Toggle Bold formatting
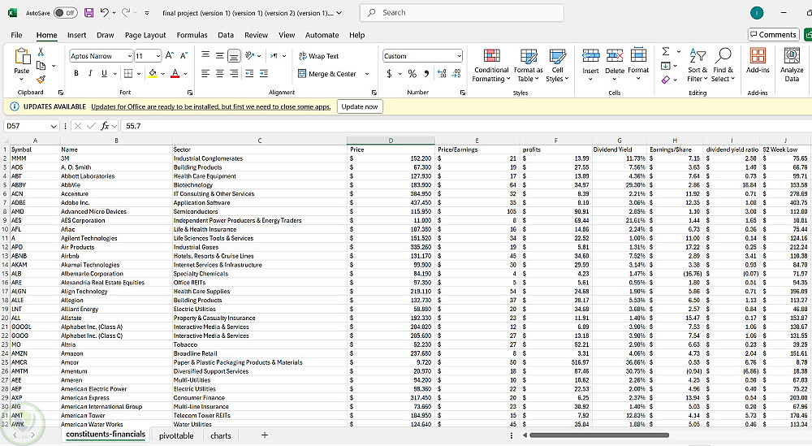812x446 pixels. tap(76, 74)
